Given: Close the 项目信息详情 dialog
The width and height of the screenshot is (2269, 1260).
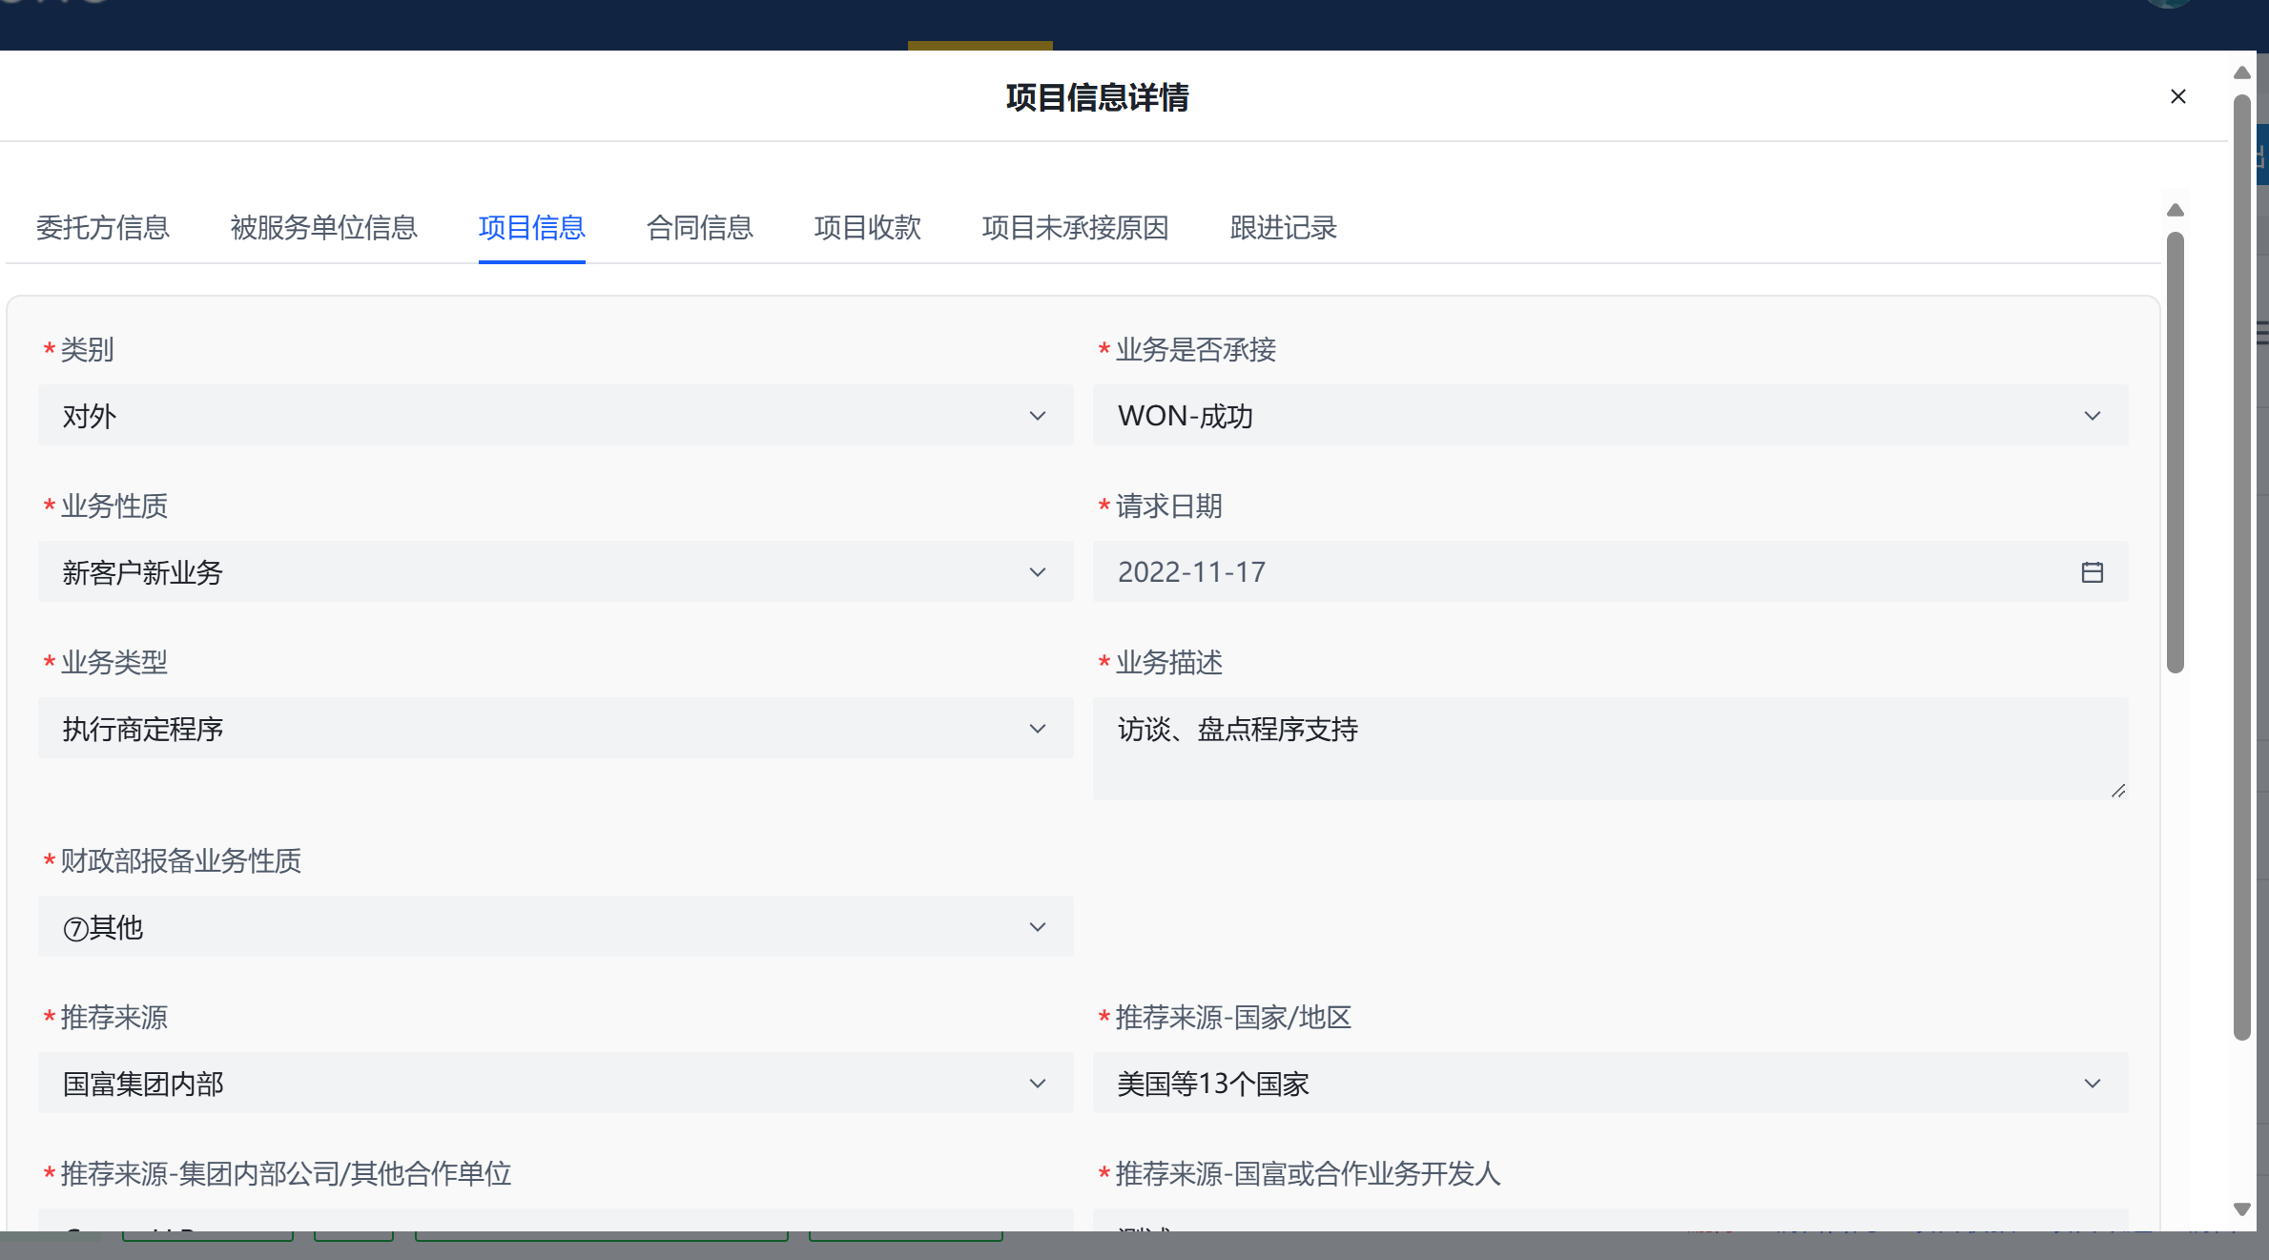Looking at the screenshot, I should pyautogui.click(x=2177, y=96).
